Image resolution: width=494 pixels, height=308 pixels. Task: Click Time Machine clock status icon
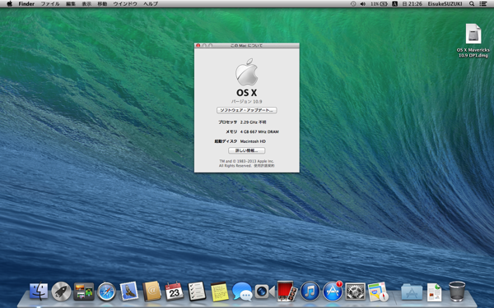[x=353, y=4]
